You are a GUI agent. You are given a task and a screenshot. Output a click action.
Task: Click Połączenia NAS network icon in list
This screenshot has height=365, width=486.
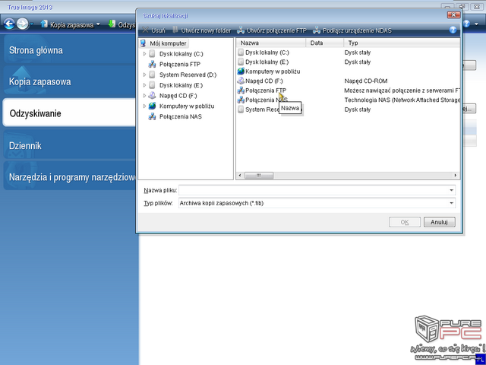pos(241,100)
